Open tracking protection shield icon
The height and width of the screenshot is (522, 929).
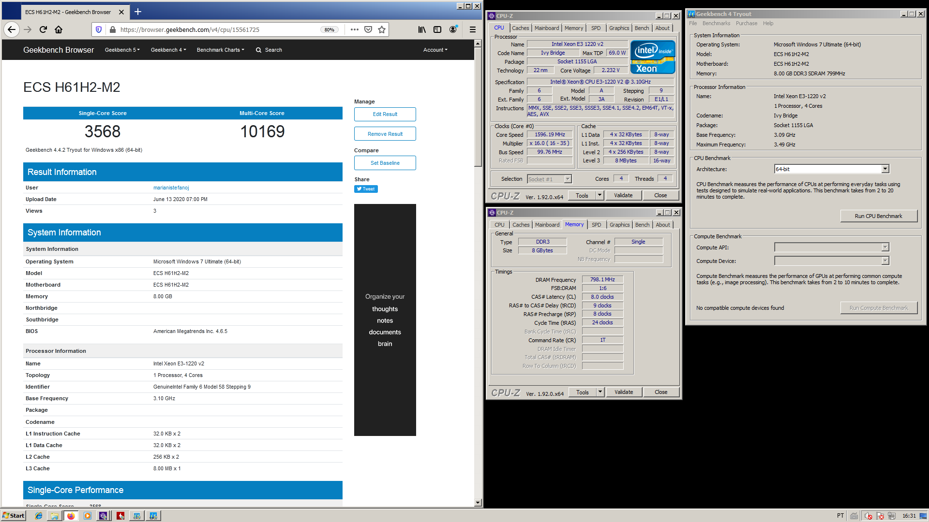tap(99, 29)
